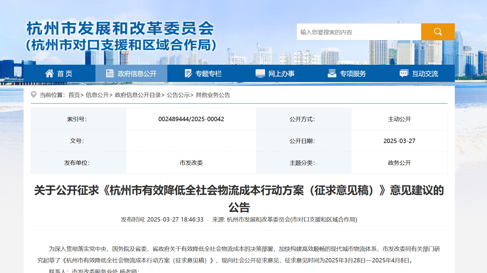487x273 pixels.
Task: Select 互动交流 in the navigation bar
Action: pyautogui.click(x=425, y=74)
